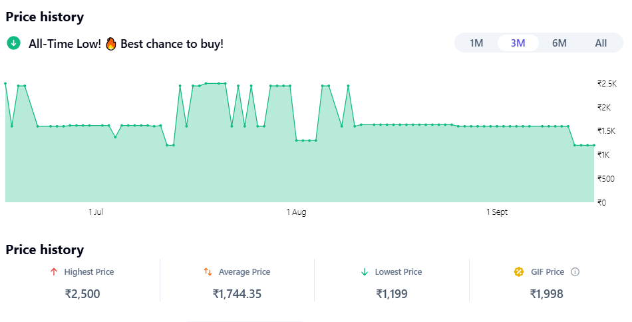Viewport: 632px width, 322px height.
Task: Show All price history range
Action: [601, 43]
